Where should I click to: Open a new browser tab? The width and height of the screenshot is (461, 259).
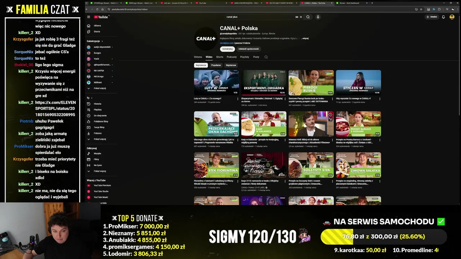372,3
